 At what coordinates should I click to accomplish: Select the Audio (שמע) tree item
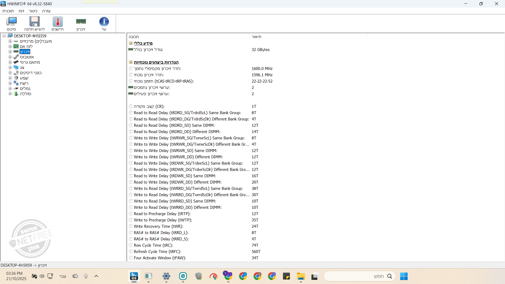click(24, 78)
